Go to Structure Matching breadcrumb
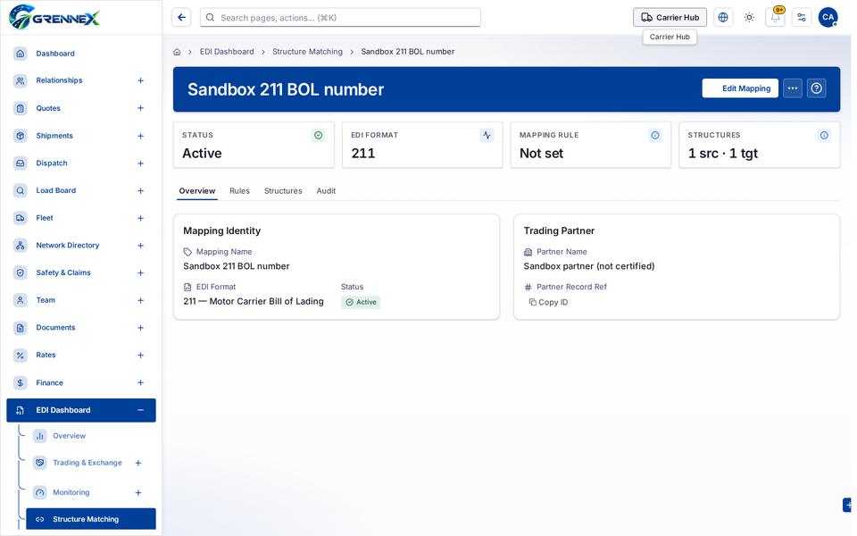 pos(308,52)
